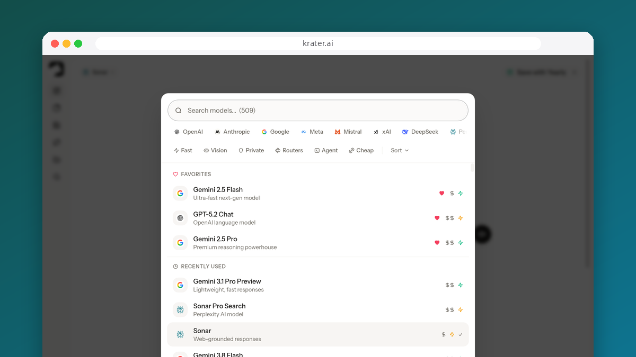The height and width of the screenshot is (357, 636).
Task: Unfavorite Gemini 2.5 Flash via heart icon
Action: (x=441, y=194)
